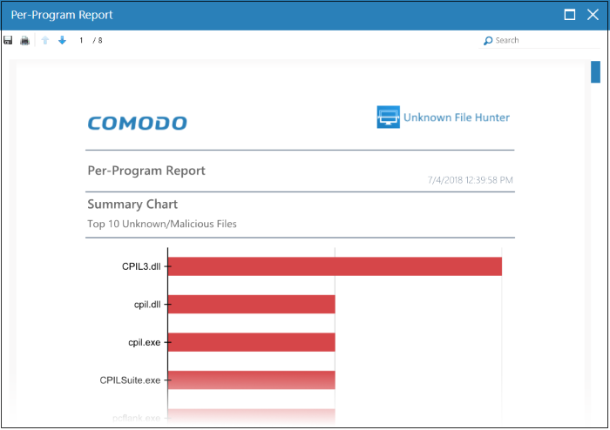
Task: Select the cpil.dll bar in the chart
Action: click(251, 304)
